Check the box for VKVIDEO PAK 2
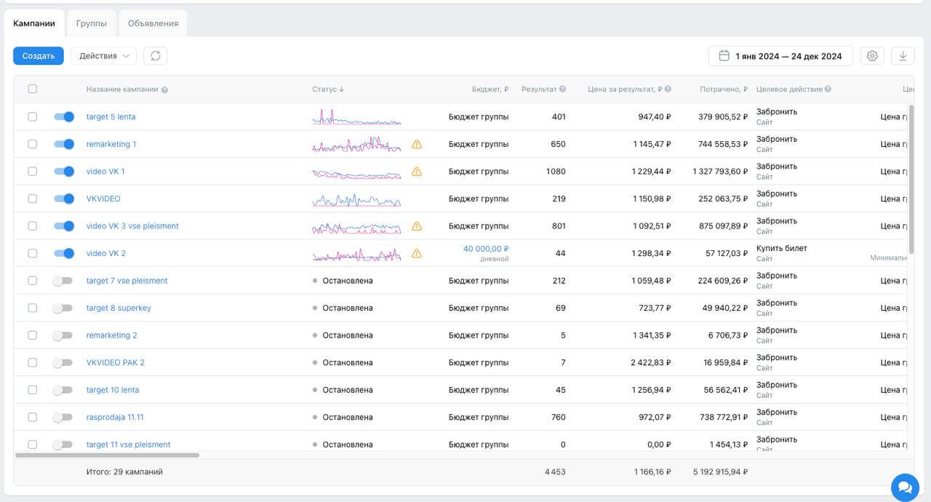Image resolution: width=931 pixels, height=502 pixels. click(x=32, y=362)
